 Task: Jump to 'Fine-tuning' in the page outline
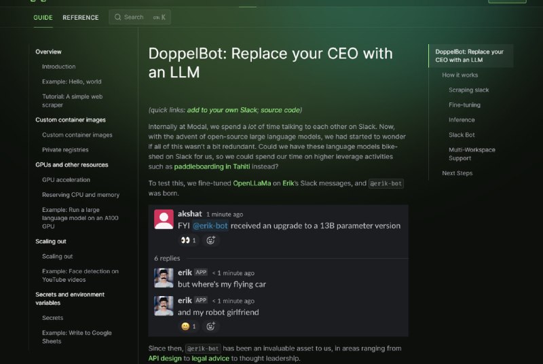[x=464, y=105]
